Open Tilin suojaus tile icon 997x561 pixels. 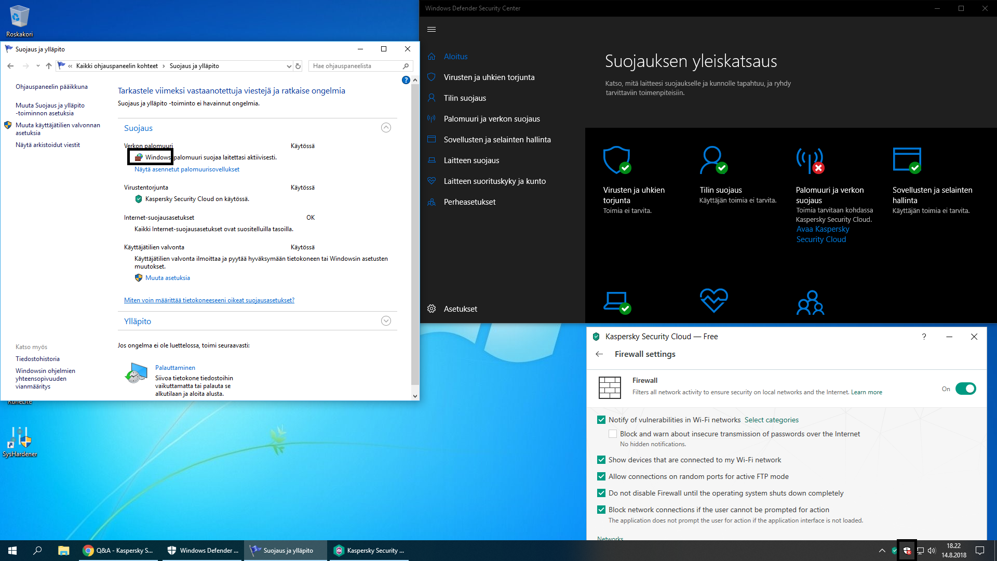point(713,161)
